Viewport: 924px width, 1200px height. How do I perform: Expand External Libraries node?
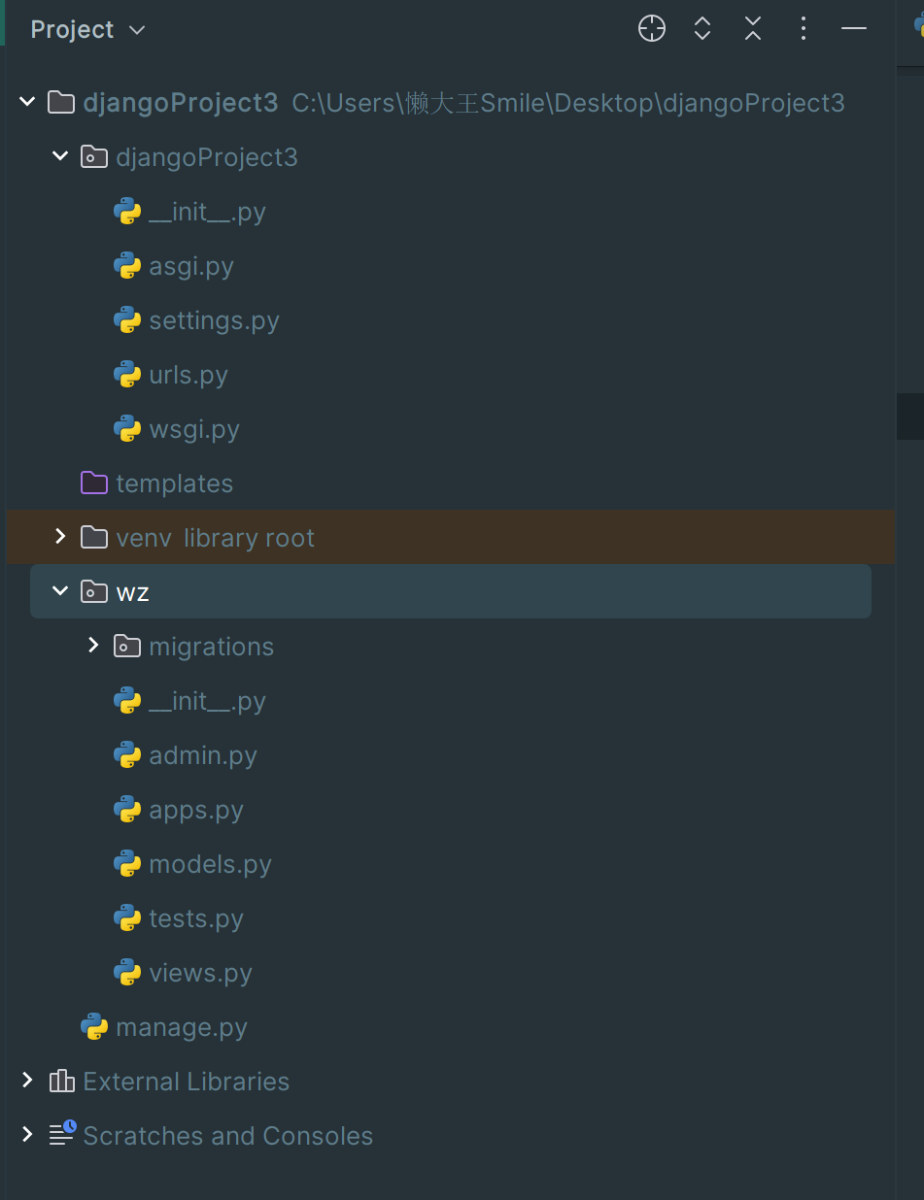tap(27, 1081)
